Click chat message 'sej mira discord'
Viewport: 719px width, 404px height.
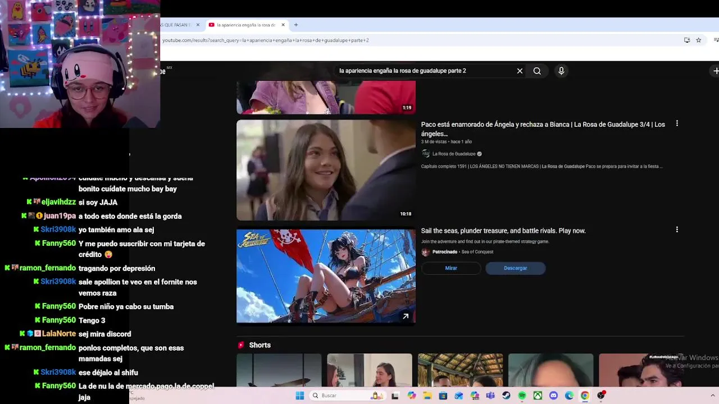(x=104, y=334)
